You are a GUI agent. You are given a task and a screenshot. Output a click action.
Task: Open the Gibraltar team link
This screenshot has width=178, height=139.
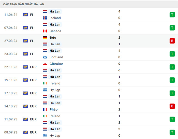point(56,64)
